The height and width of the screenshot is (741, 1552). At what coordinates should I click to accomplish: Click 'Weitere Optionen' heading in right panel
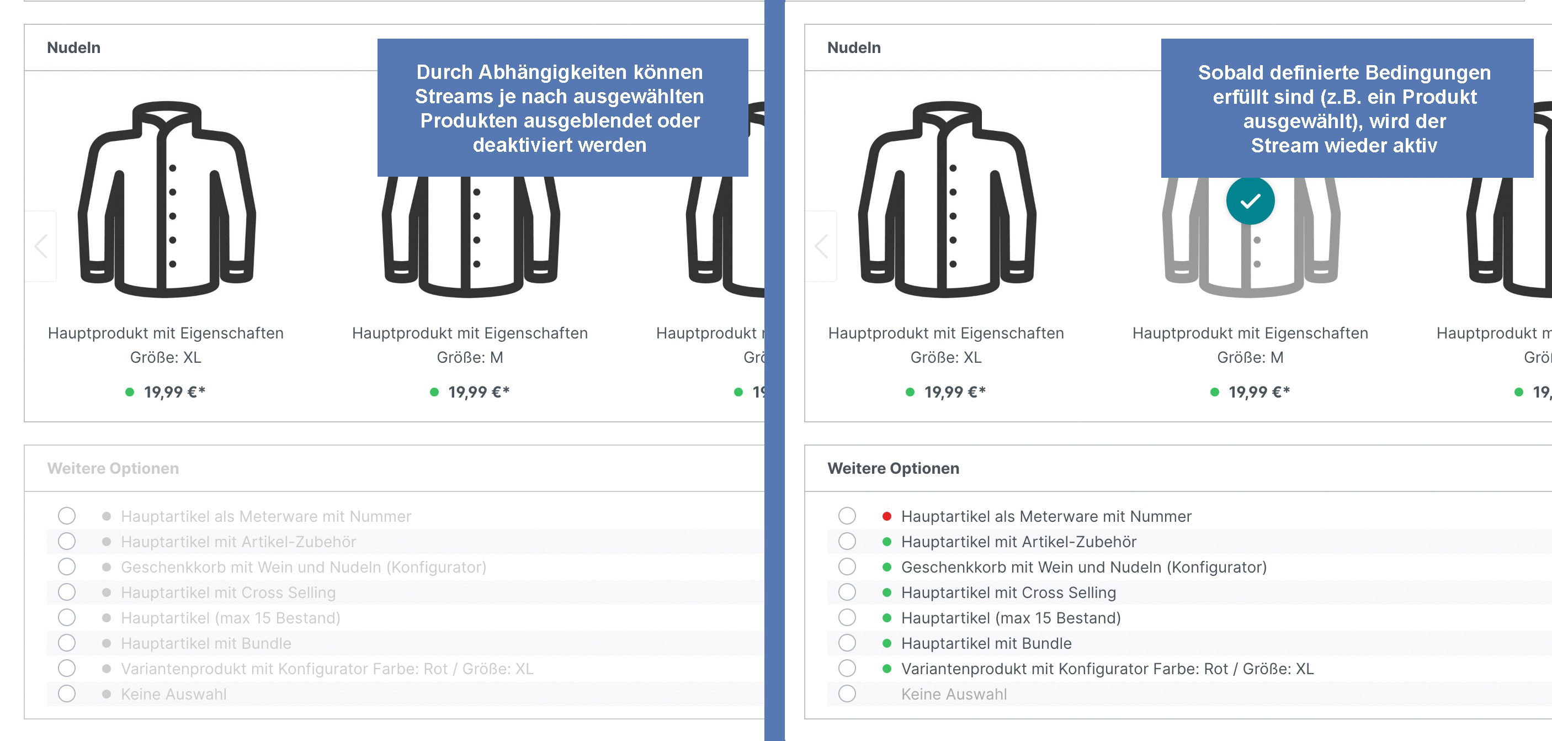pos(894,468)
